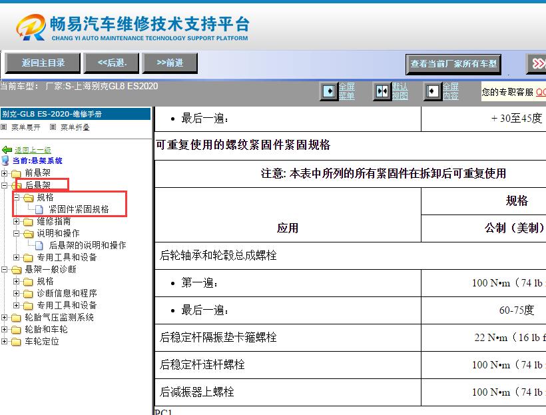Open the 返回上一级 link
This screenshot has width=546, height=415.
point(33,150)
